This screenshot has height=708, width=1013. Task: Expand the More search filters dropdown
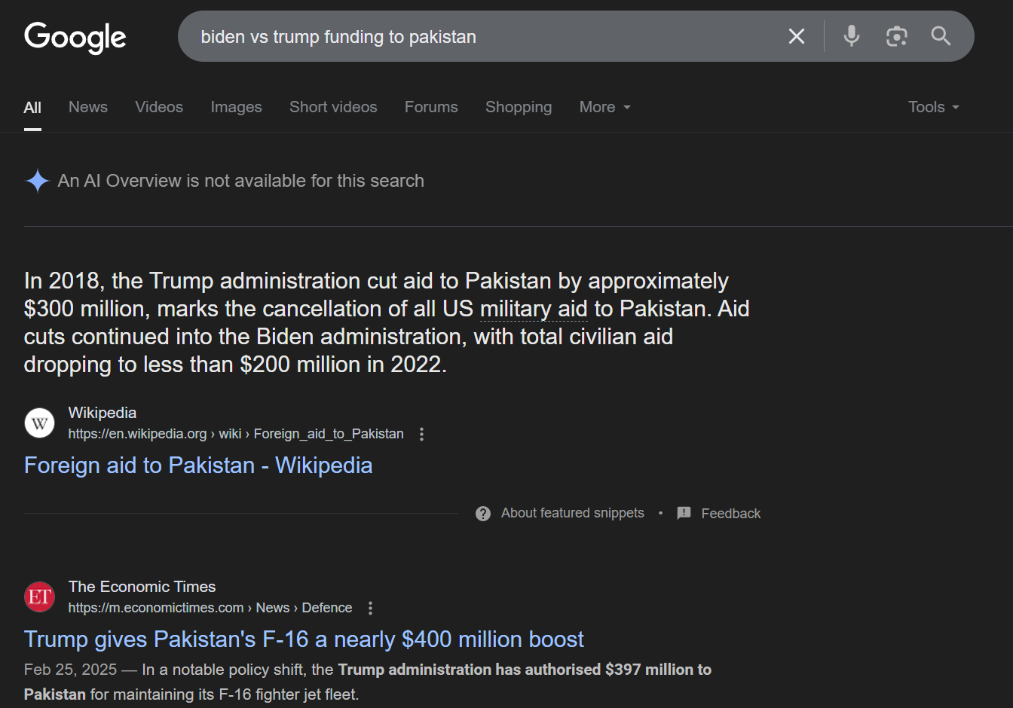[x=605, y=107]
